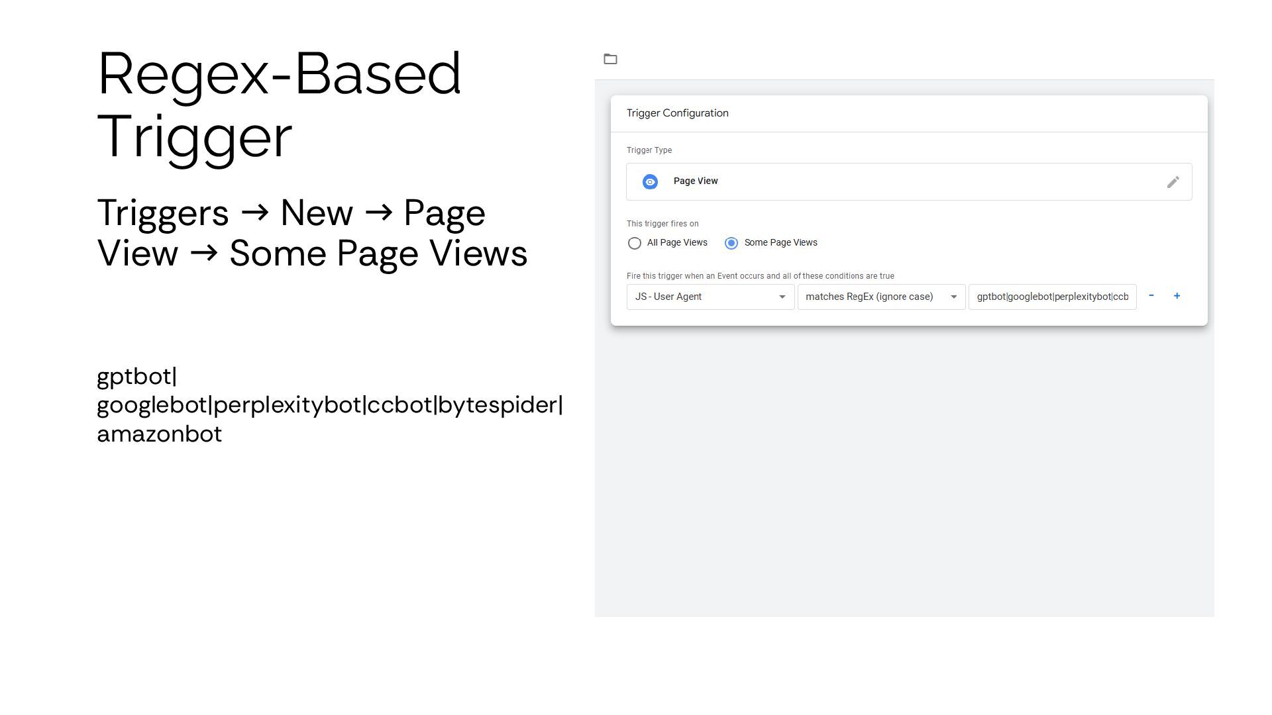This screenshot has height=715, width=1272.
Task: Click the Regex-Based Trigger slide title
Action: click(x=278, y=105)
